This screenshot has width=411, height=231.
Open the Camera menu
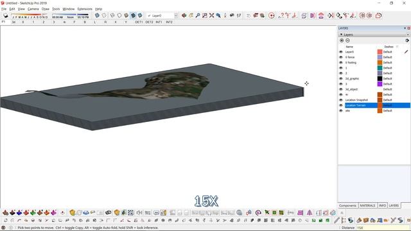tap(33, 9)
